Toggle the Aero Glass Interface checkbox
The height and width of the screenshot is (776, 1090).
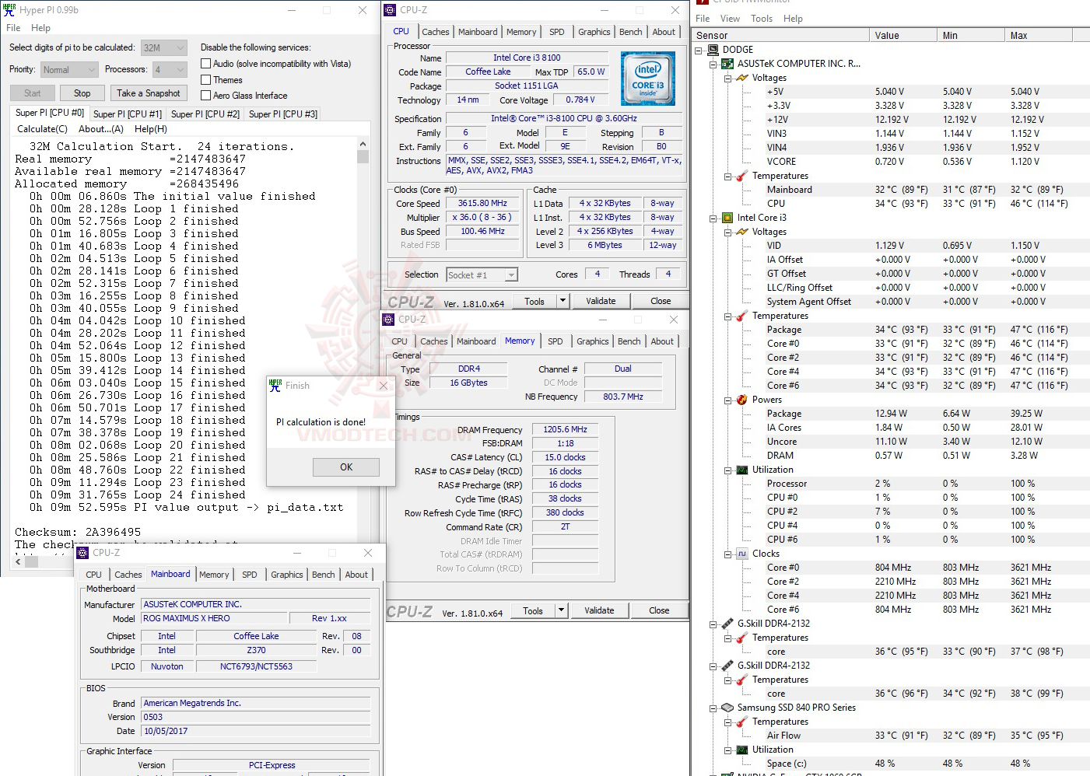pos(206,95)
